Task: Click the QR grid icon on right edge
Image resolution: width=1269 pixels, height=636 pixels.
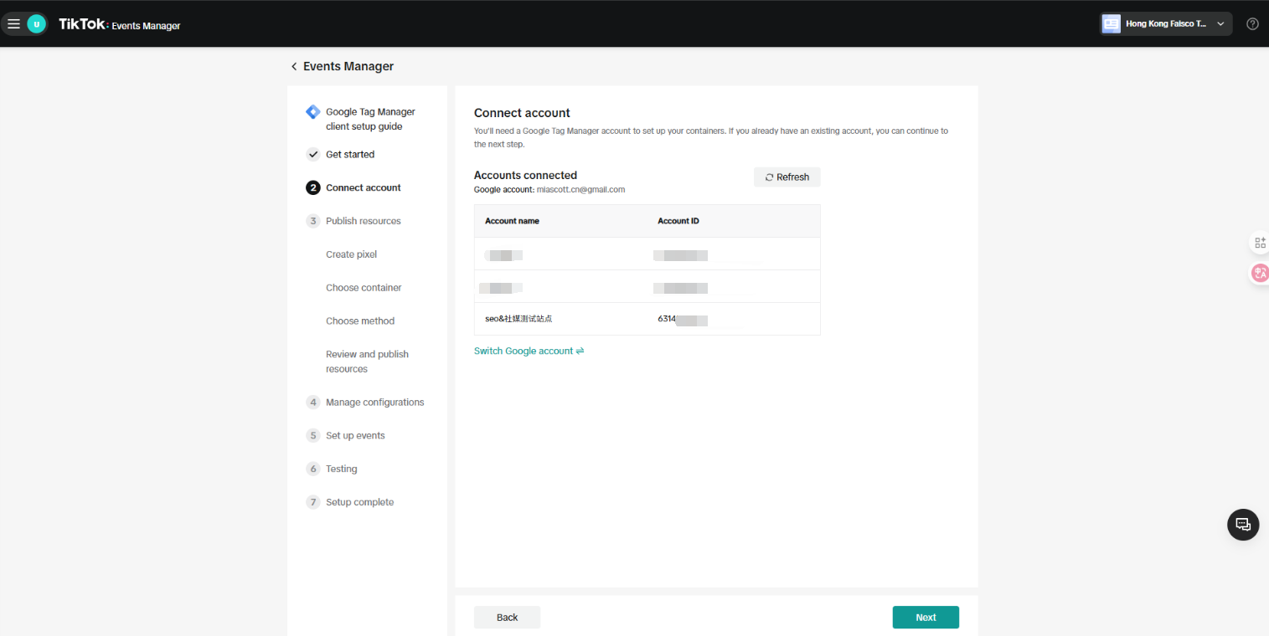Action: [1259, 243]
